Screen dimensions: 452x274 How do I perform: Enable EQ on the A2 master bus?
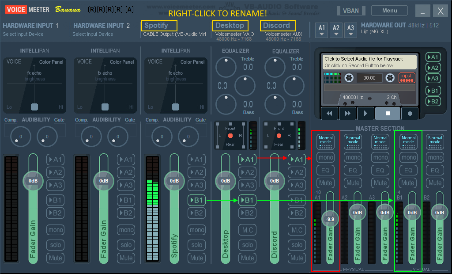tap(353, 170)
